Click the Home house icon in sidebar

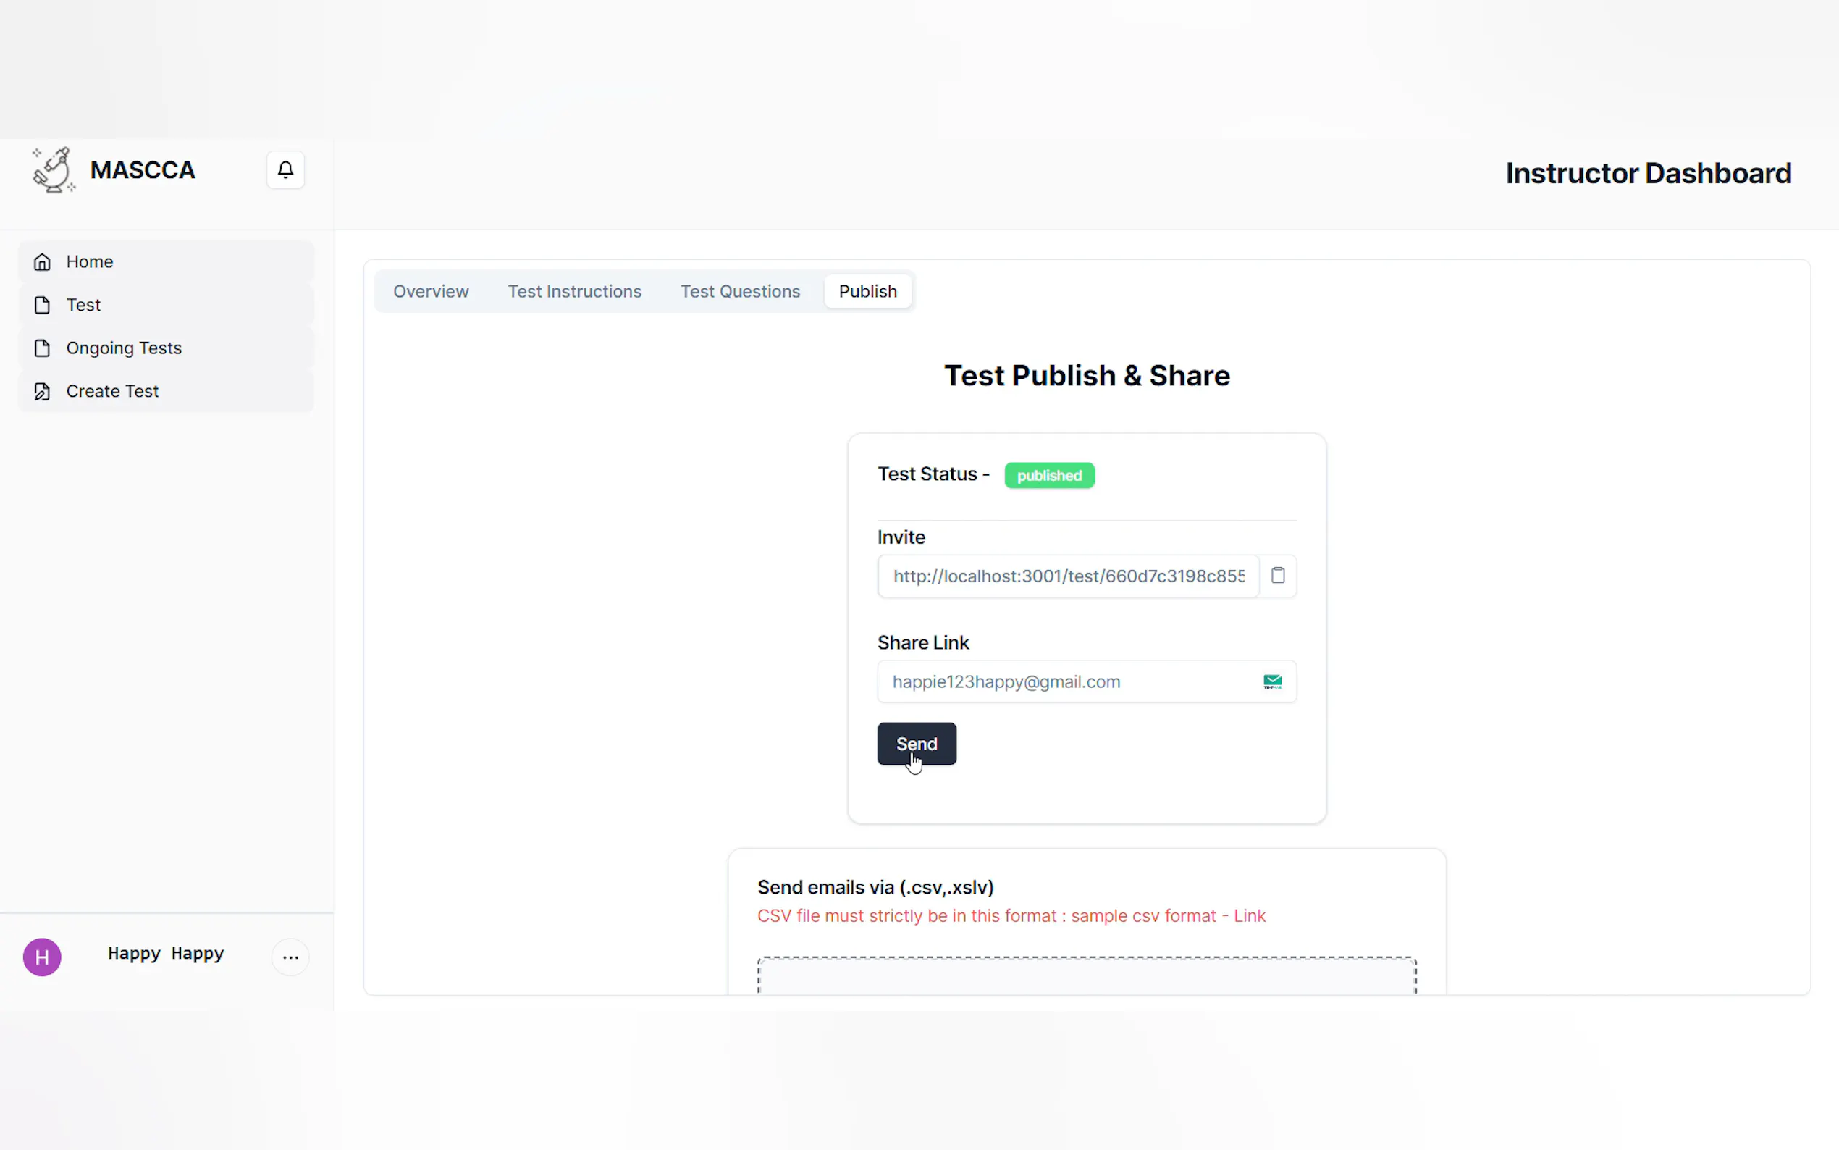coord(43,261)
